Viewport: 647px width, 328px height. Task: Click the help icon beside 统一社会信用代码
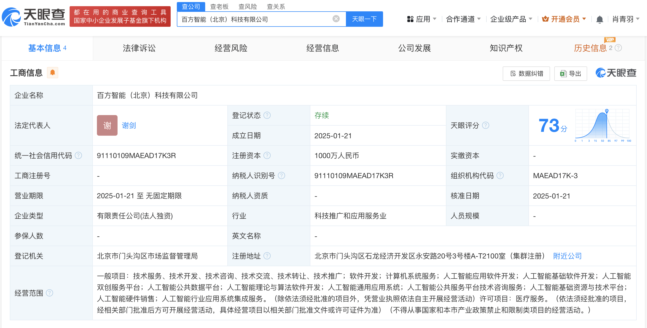(78, 156)
